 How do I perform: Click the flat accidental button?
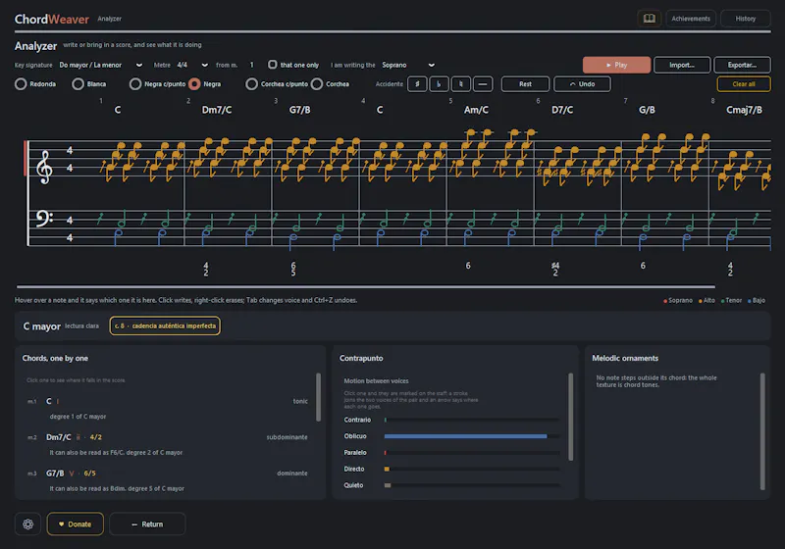pyautogui.click(x=439, y=84)
